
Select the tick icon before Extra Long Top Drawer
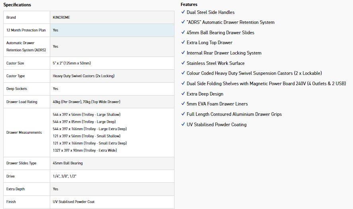pos(183,43)
